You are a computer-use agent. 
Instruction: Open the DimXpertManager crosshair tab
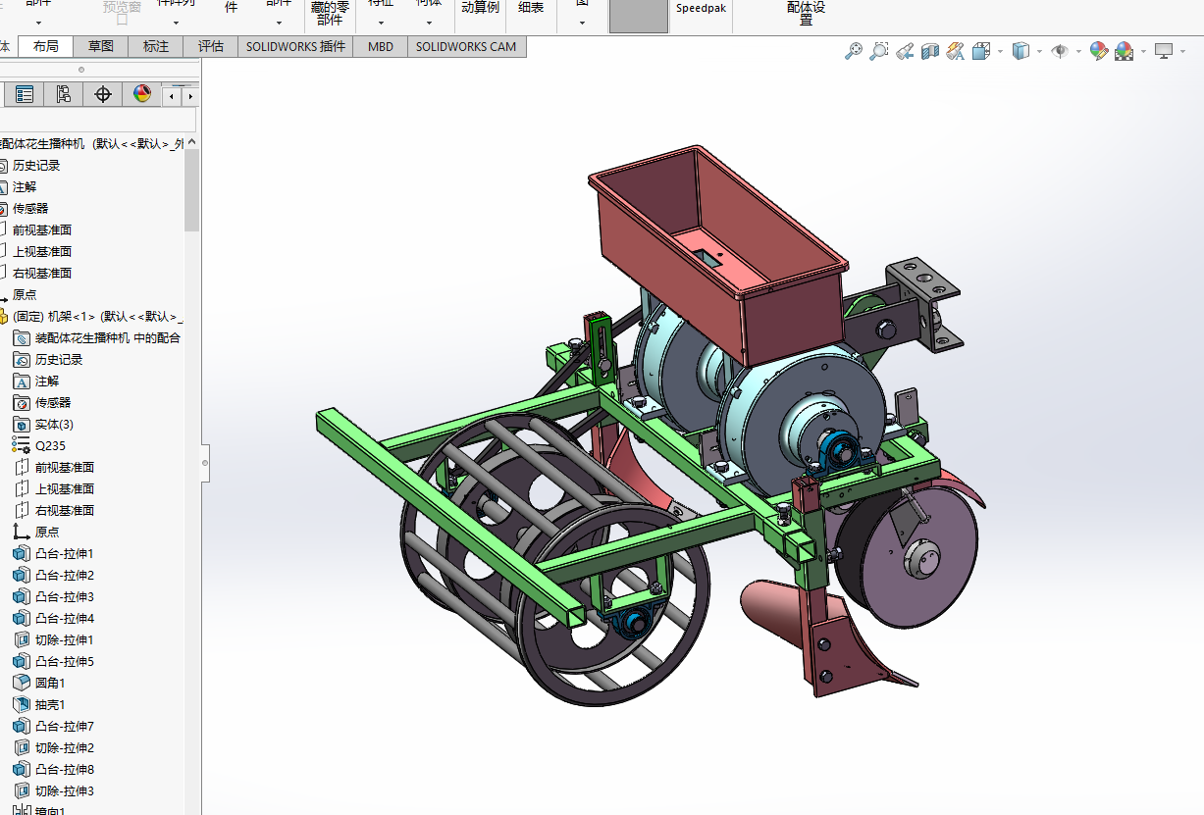pos(102,94)
